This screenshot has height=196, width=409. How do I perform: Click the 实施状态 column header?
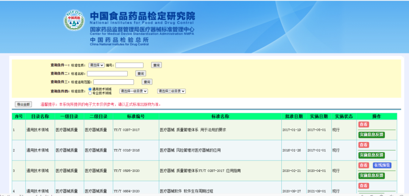344,116
